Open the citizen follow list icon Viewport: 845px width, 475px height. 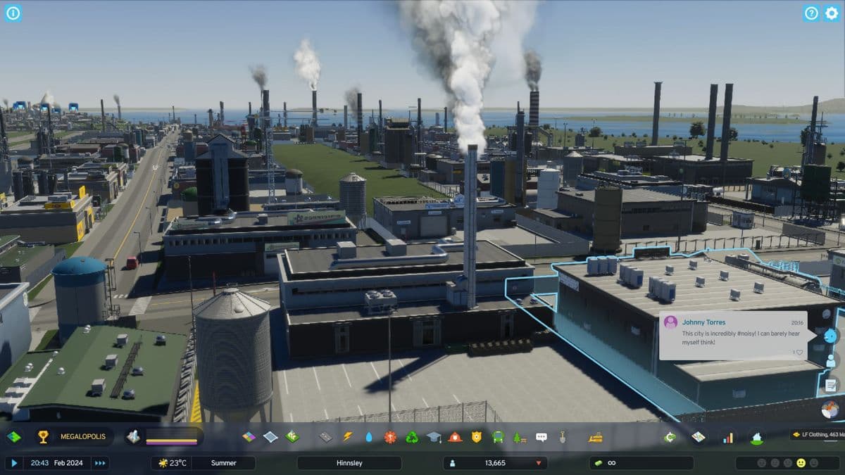click(x=831, y=360)
